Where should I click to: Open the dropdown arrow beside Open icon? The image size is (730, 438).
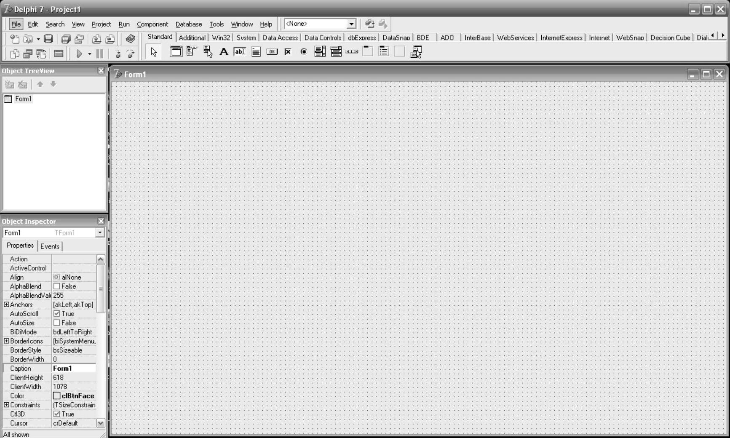point(38,39)
